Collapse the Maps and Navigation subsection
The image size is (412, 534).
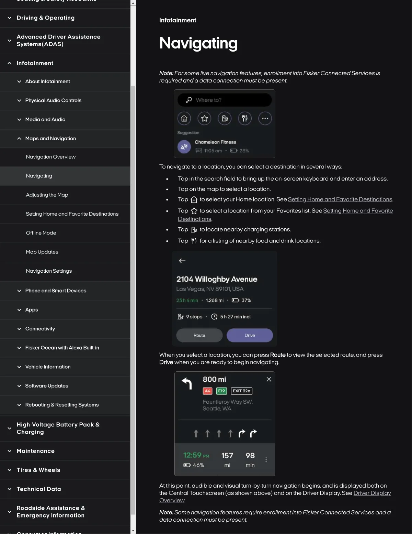point(65,139)
